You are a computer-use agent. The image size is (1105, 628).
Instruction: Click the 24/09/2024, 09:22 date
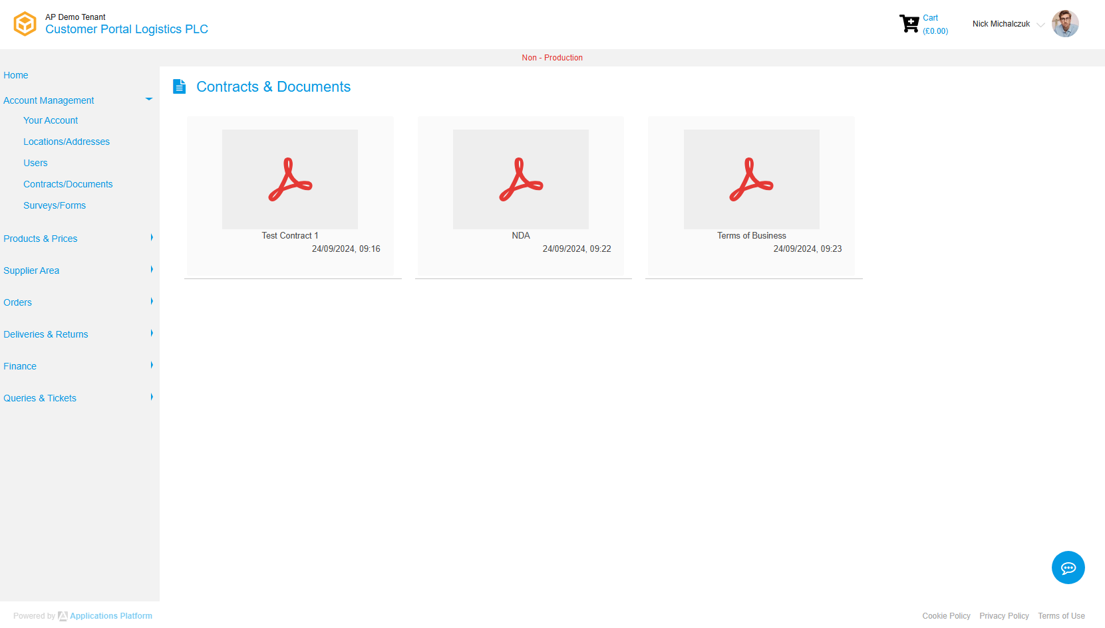[577, 249]
